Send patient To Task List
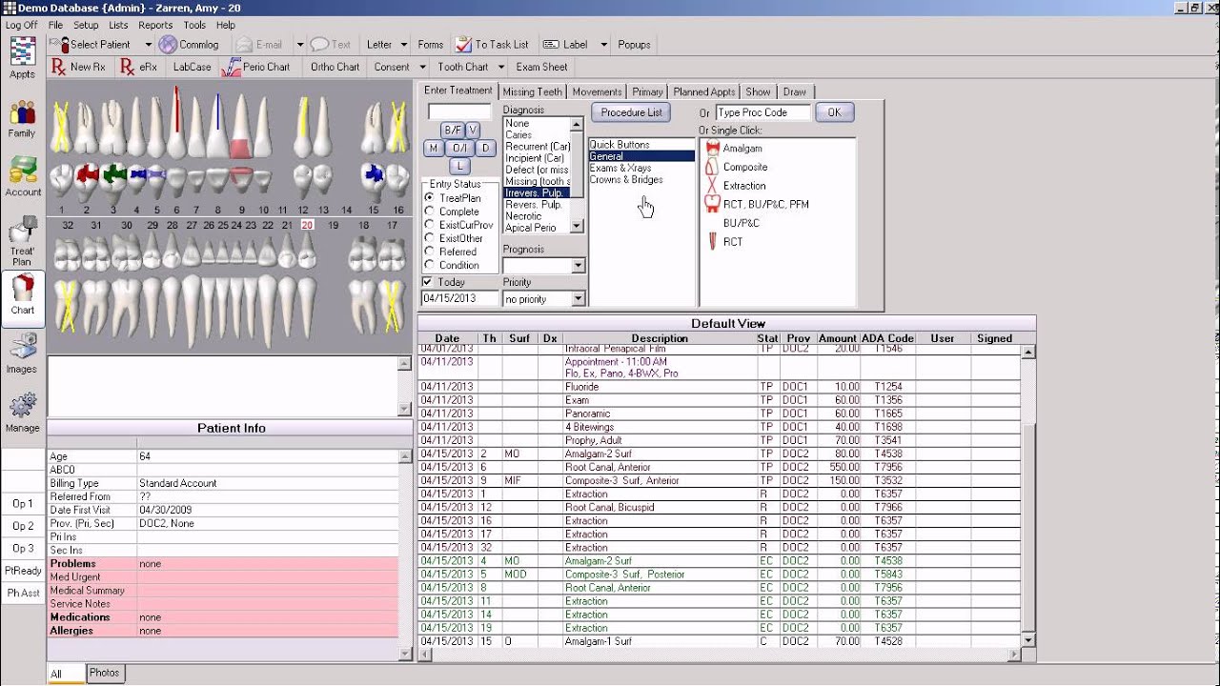Image resolution: width=1220 pixels, height=686 pixels. 492,45
